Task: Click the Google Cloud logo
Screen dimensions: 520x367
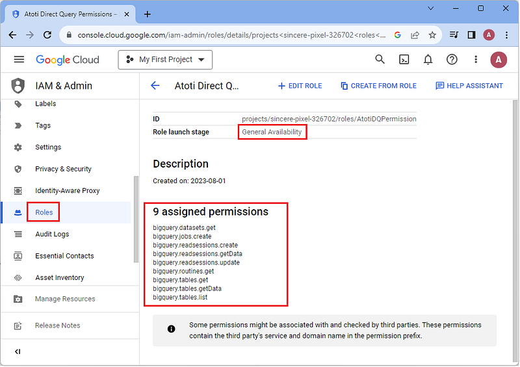Action: (x=68, y=60)
